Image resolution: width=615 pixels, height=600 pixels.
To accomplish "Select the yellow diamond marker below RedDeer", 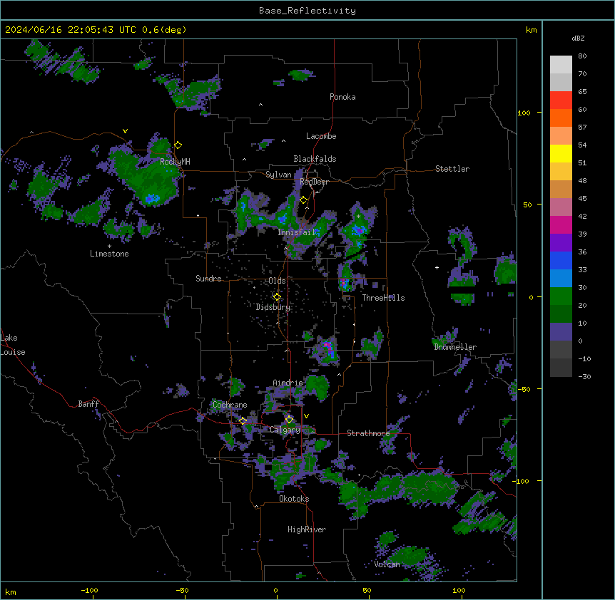I will [304, 200].
